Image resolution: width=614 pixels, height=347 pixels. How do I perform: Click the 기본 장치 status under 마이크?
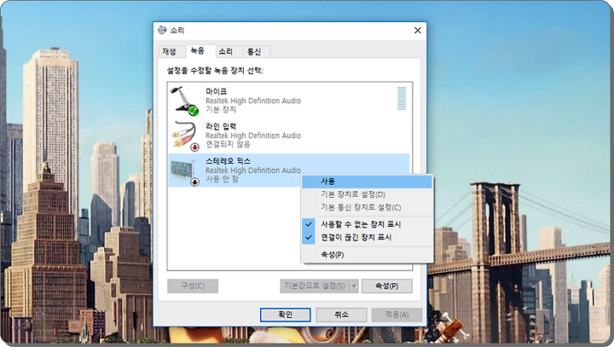(x=221, y=110)
